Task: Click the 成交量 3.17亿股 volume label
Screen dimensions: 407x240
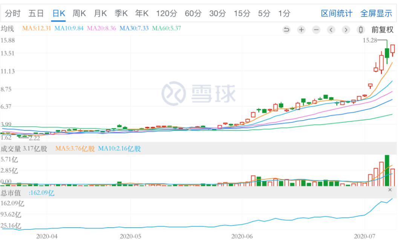Action: point(24,149)
